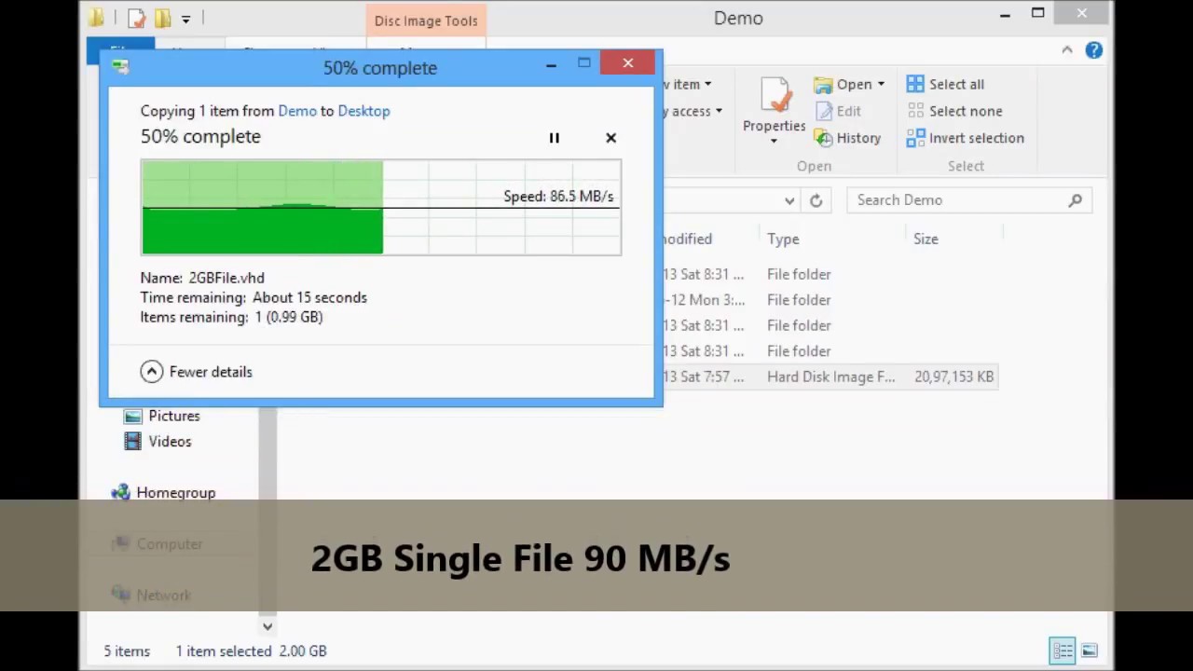Image resolution: width=1193 pixels, height=671 pixels.
Task: Click the copy progress speed graph
Action: coord(381,207)
